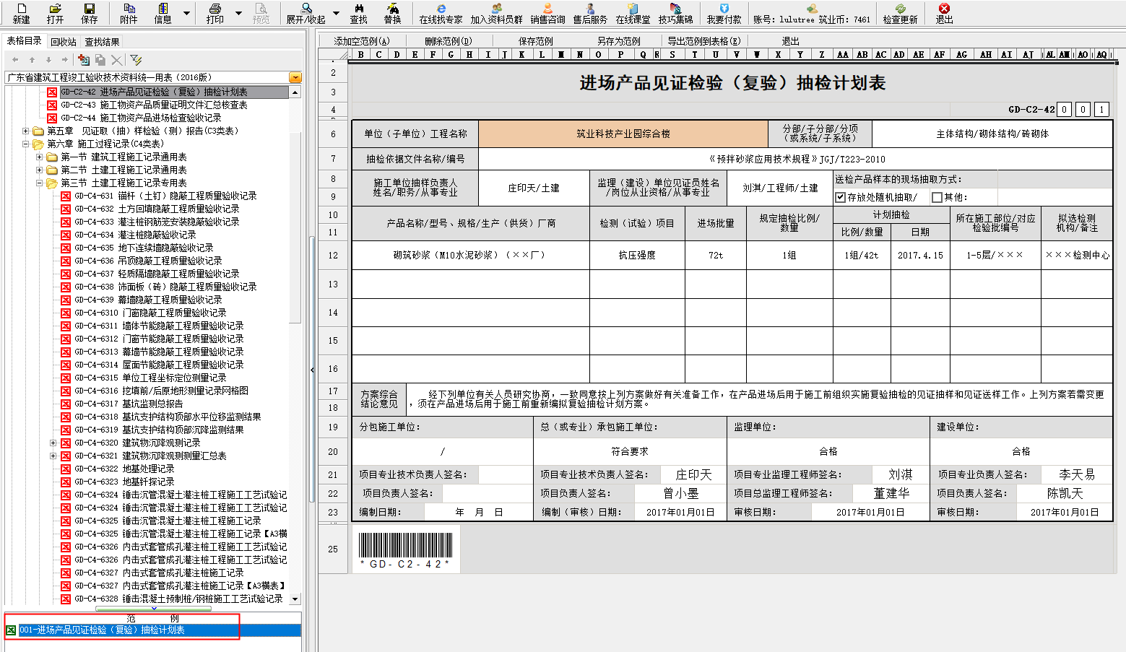Click tree scrollbar up arrow
1126x652 pixels.
click(295, 92)
